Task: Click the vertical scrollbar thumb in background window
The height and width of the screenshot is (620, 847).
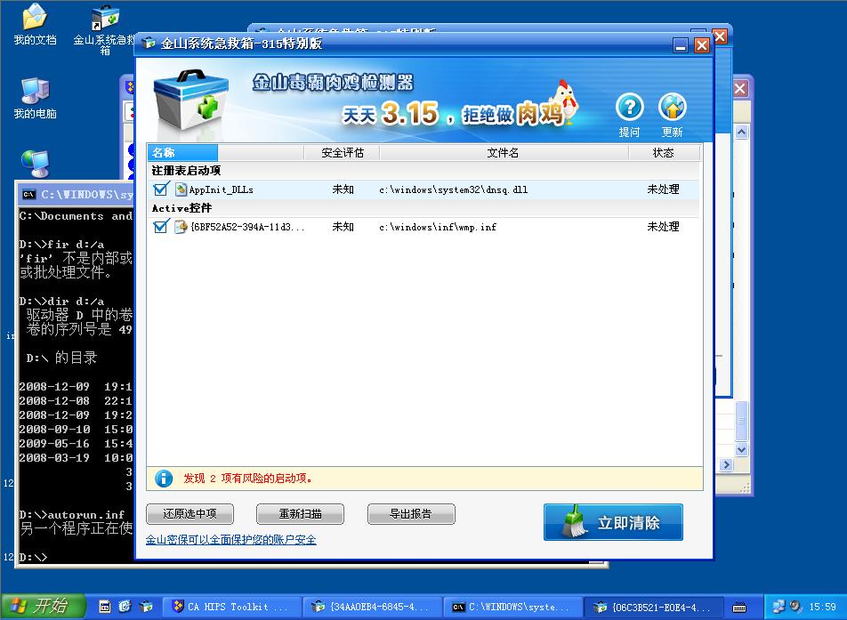Action: pyautogui.click(x=742, y=420)
